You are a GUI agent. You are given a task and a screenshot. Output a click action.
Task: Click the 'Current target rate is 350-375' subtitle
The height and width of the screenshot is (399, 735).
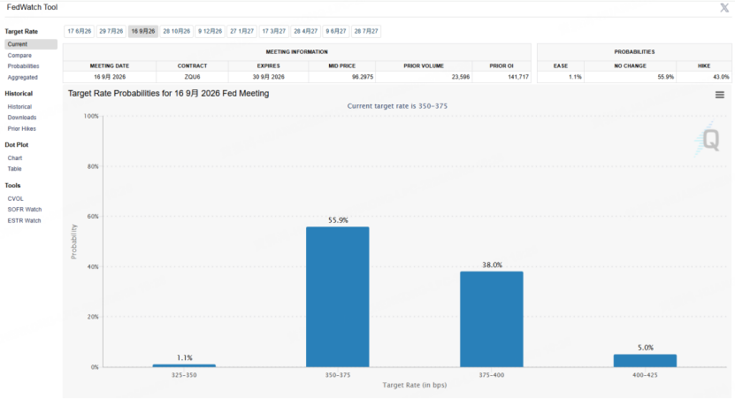(397, 106)
